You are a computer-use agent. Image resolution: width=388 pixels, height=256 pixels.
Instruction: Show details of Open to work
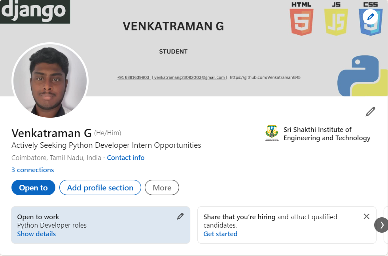[36, 234]
